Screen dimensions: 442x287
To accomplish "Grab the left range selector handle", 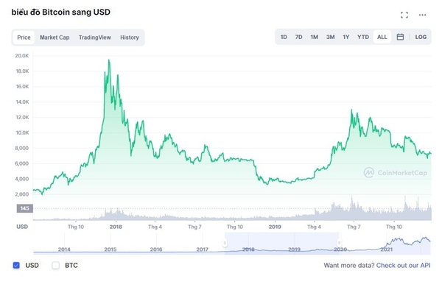I will 225,243.
